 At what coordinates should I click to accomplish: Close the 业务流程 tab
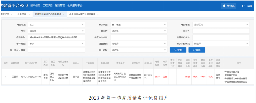[x=29, y=14]
